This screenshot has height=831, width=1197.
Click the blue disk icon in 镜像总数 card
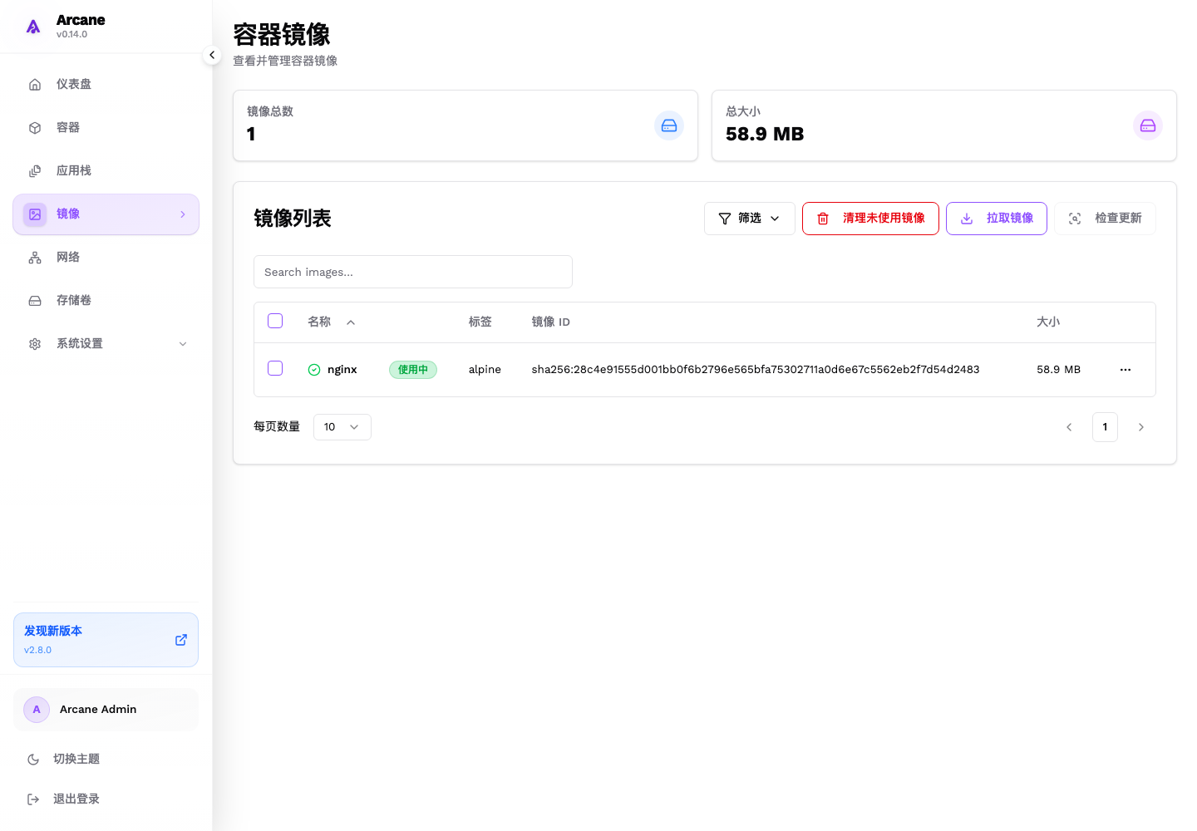coord(669,125)
